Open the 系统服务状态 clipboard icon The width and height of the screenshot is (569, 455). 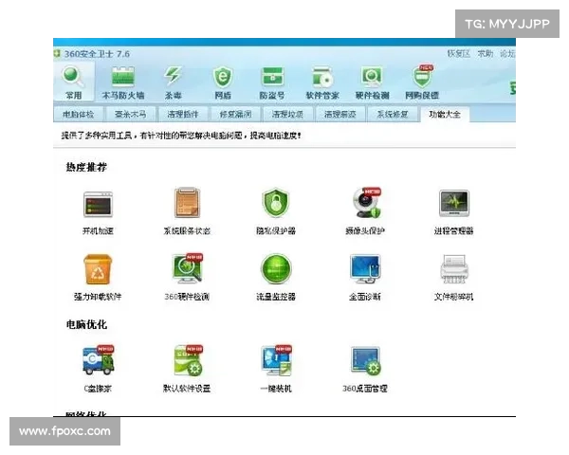tap(187, 203)
